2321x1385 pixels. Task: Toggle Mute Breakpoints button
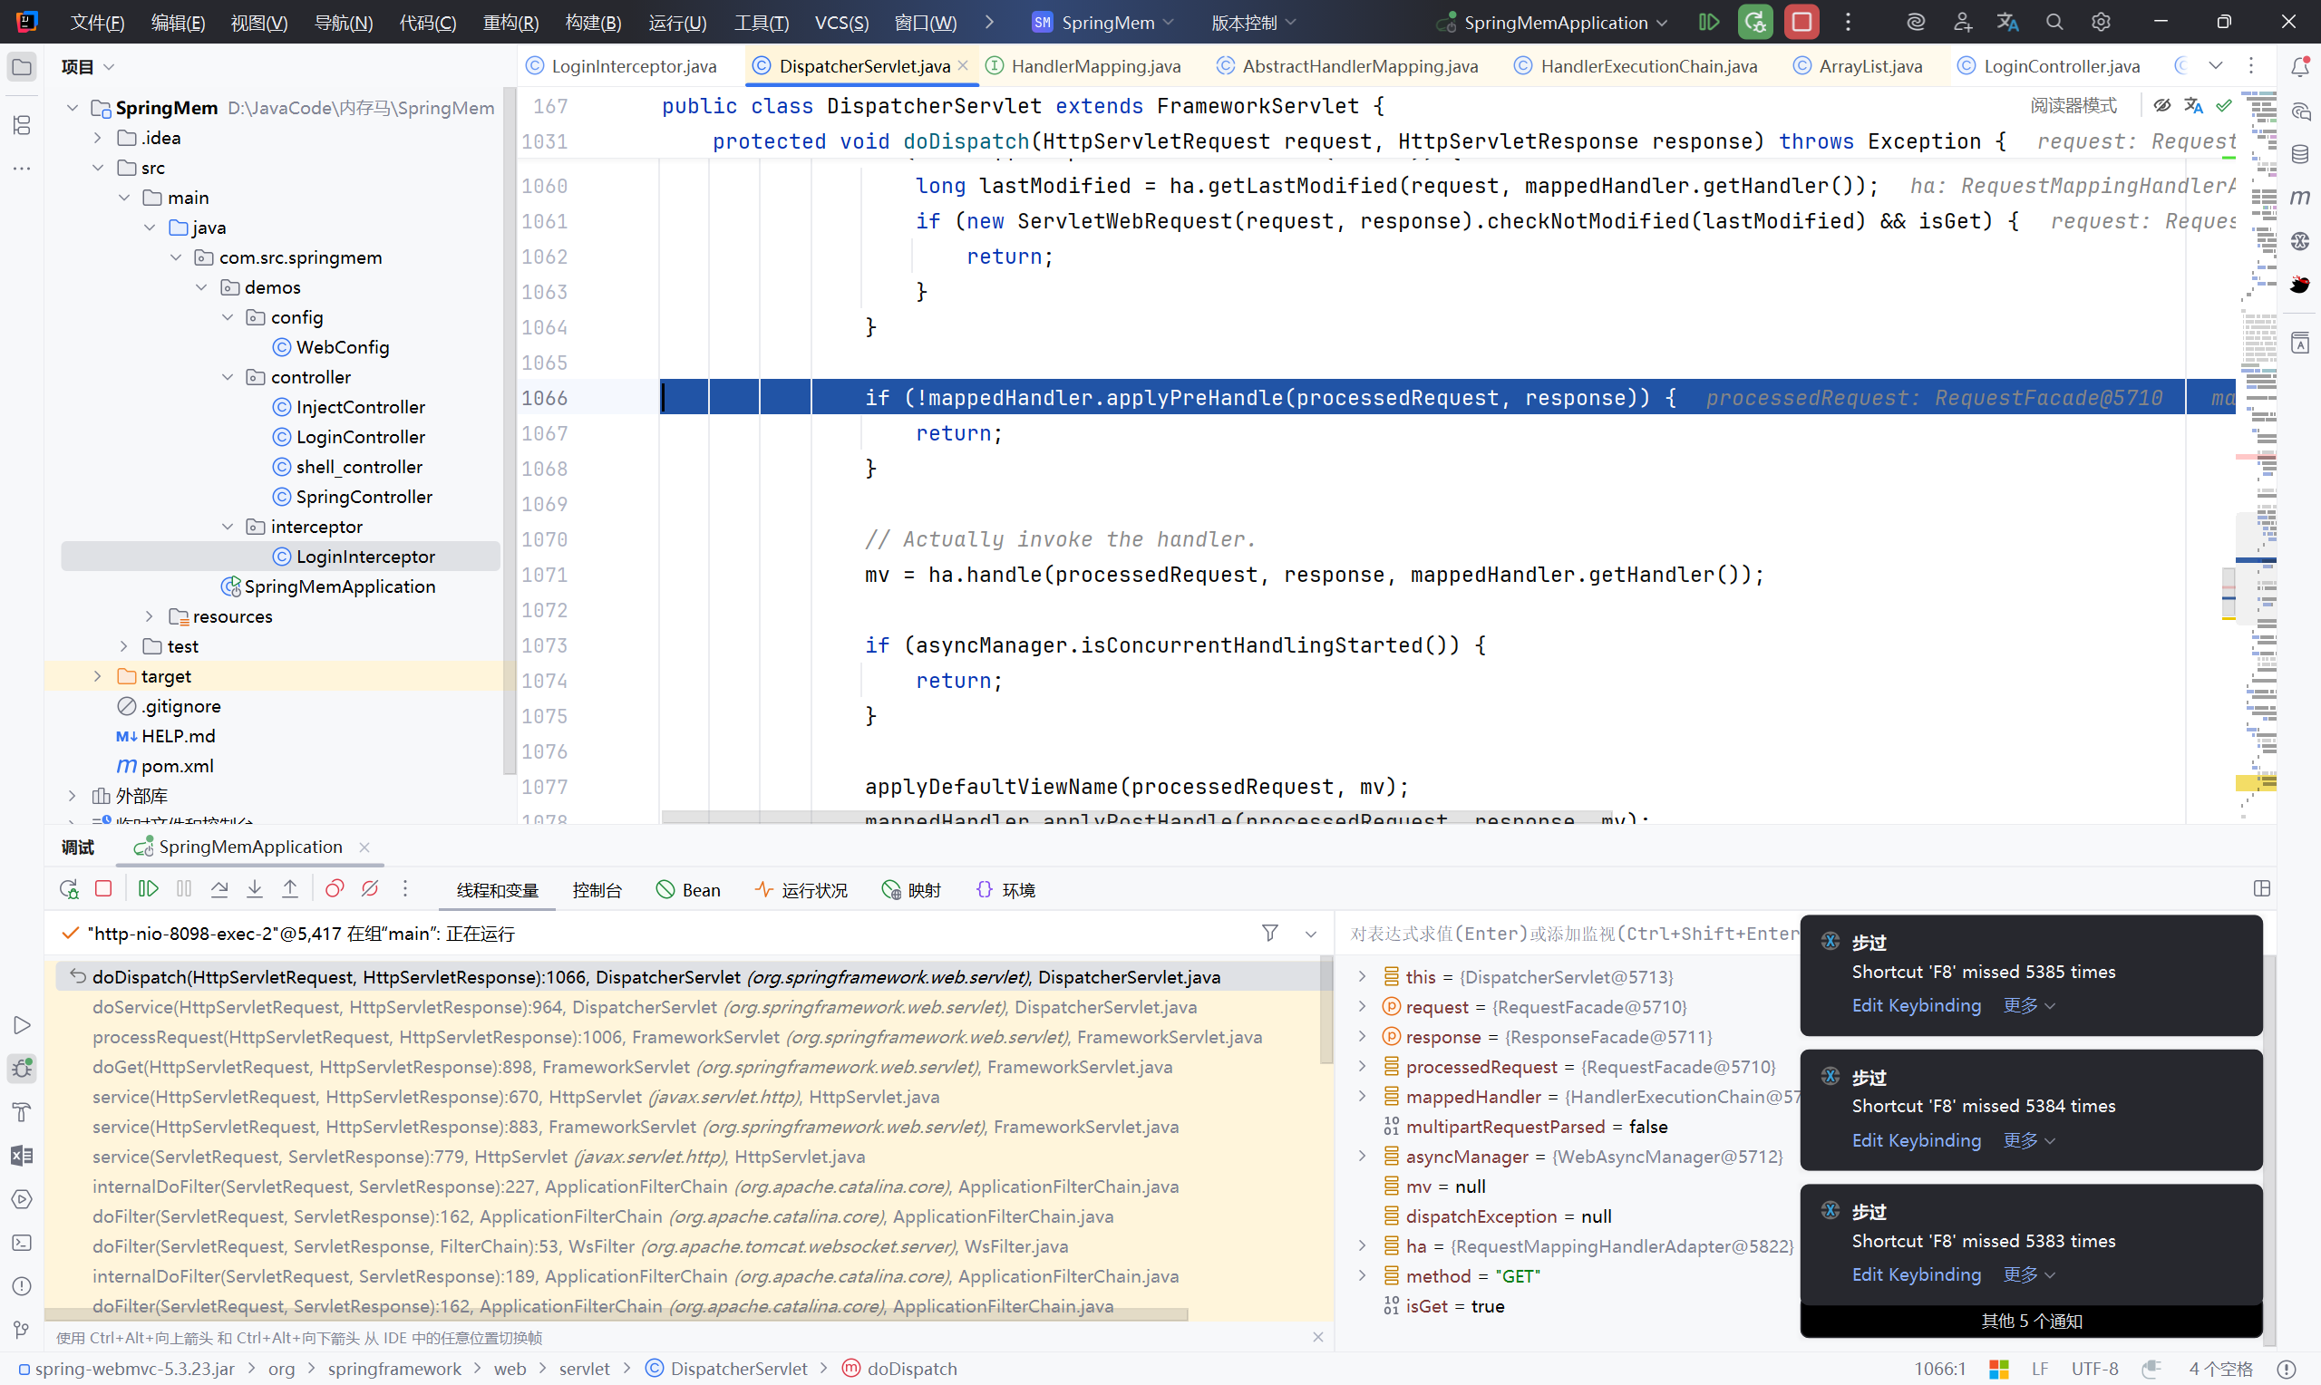(370, 889)
